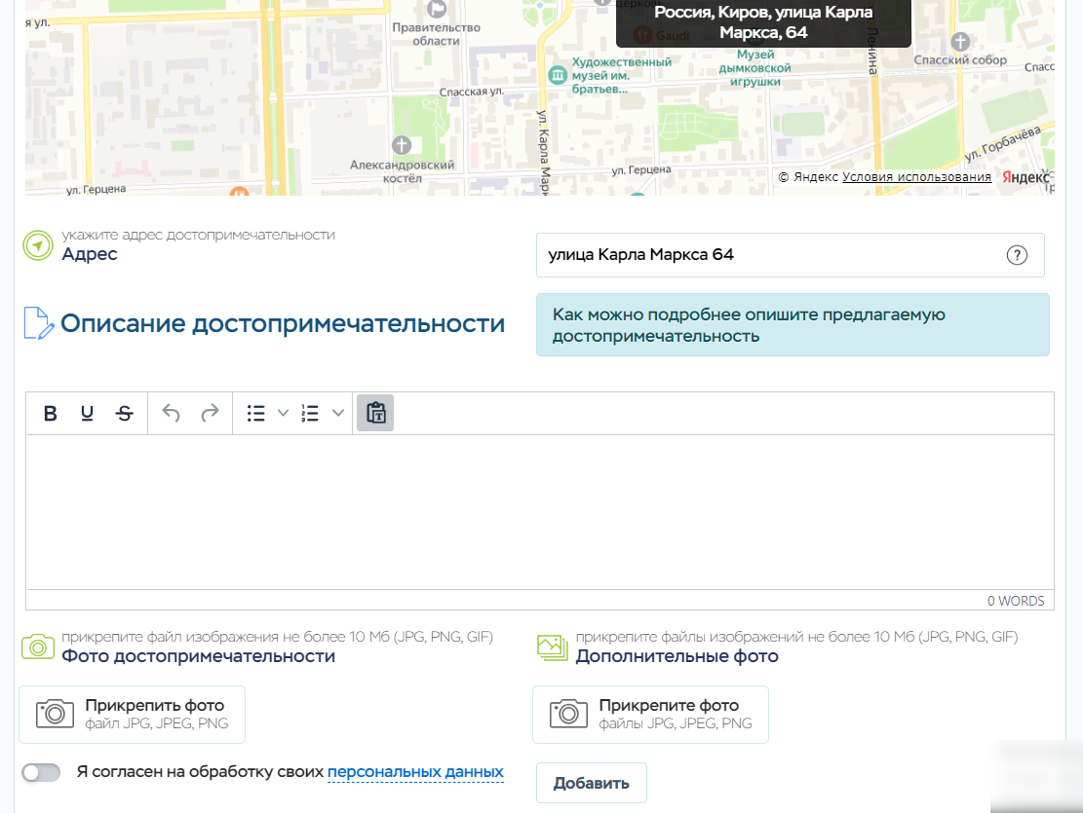The height and width of the screenshot is (813, 1083).
Task: Expand numbered list style dropdown arrow
Action: click(x=338, y=414)
